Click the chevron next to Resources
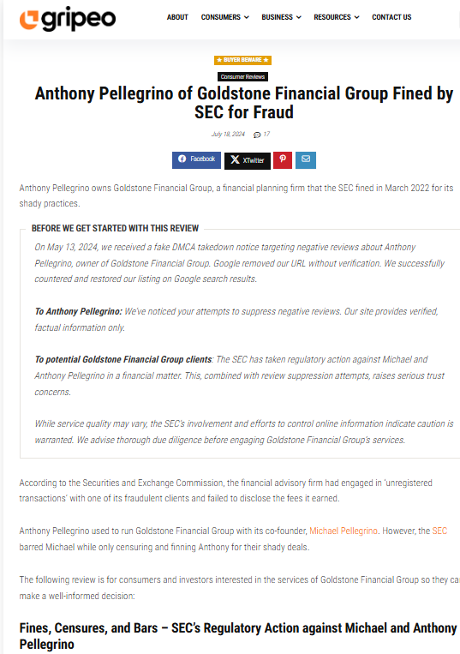Viewport: 460px width, 654px height. click(356, 17)
